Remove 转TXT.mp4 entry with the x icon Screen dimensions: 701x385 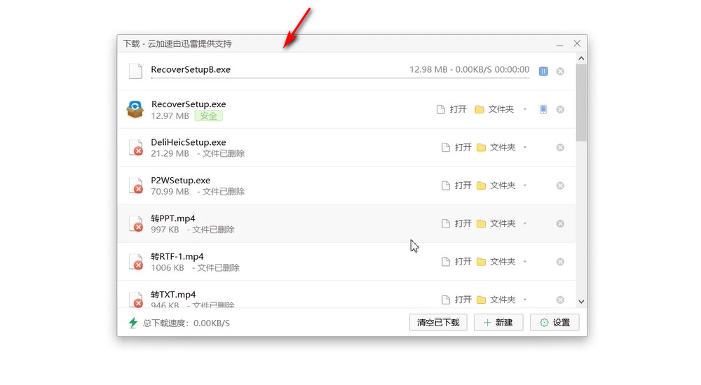click(560, 300)
